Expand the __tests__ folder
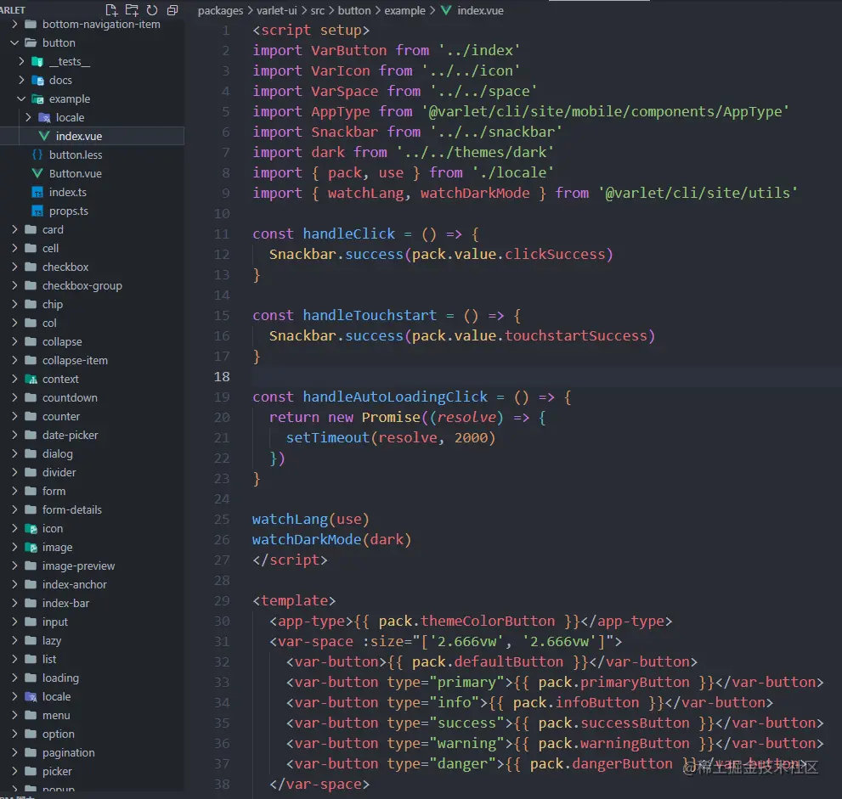The image size is (842, 799). pyautogui.click(x=21, y=62)
